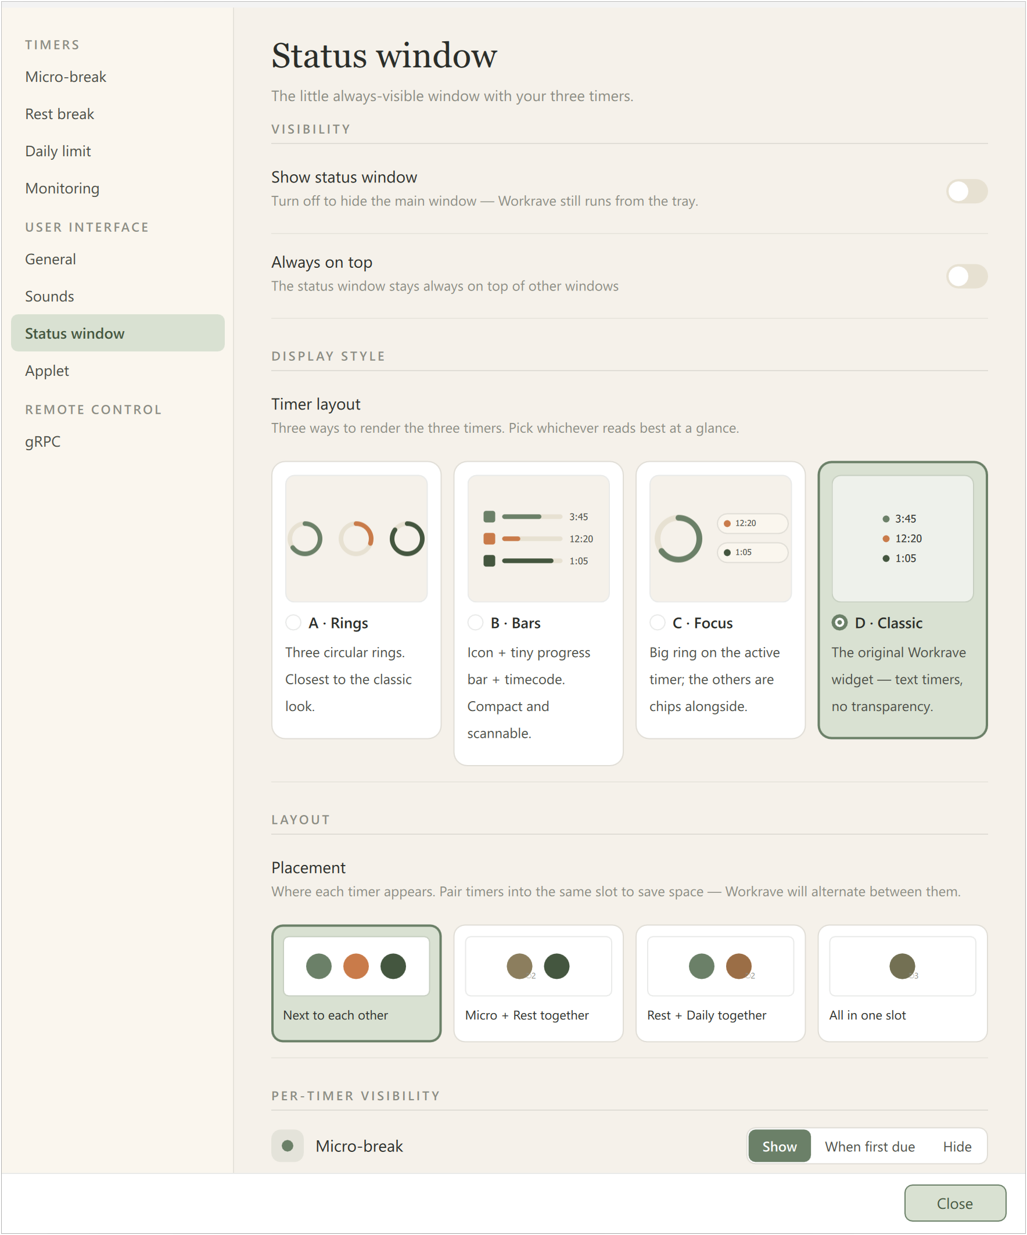Open the Monitoring settings page
This screenshot has height=1235, width=1027.
click(x=118, y=188)
